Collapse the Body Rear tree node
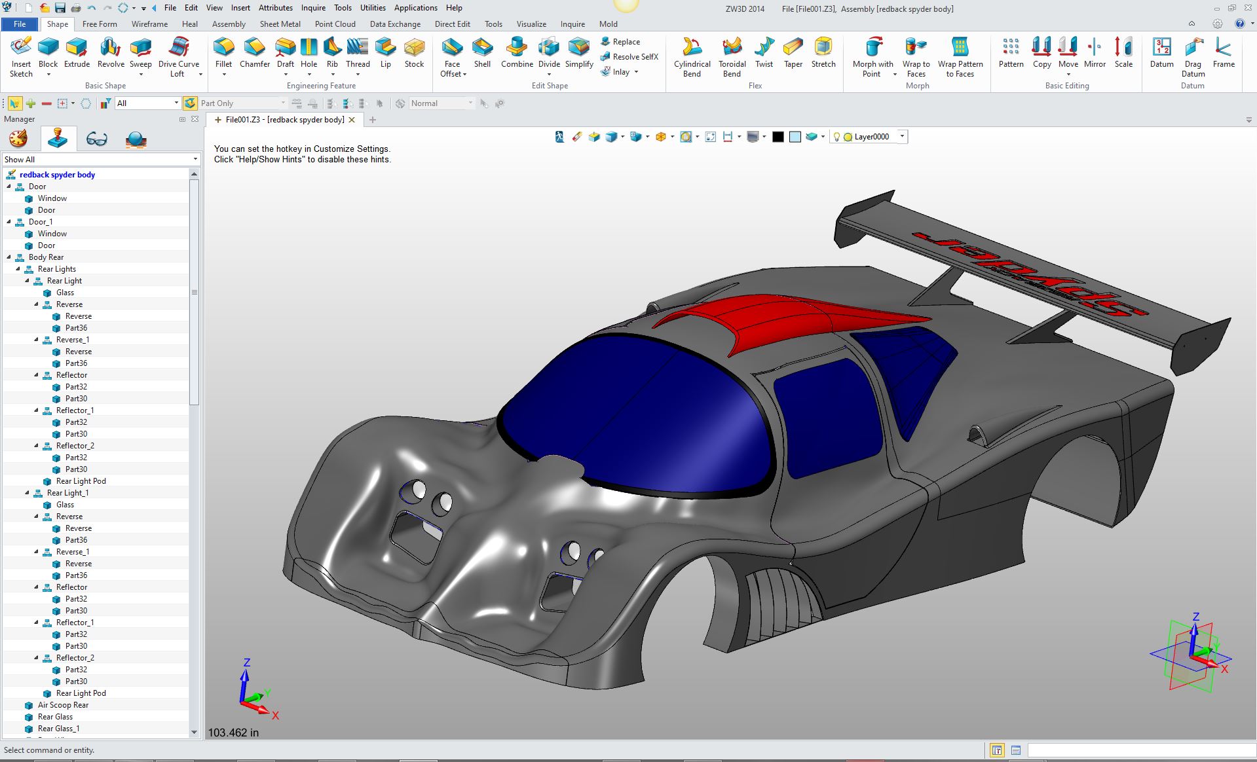This screenshot has height=762, width=1257. pos(9,257)
